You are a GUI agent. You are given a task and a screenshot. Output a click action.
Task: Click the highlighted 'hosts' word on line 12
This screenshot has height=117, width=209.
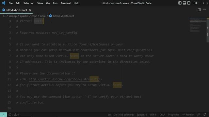pyautogui.click(x=117, y=85)
